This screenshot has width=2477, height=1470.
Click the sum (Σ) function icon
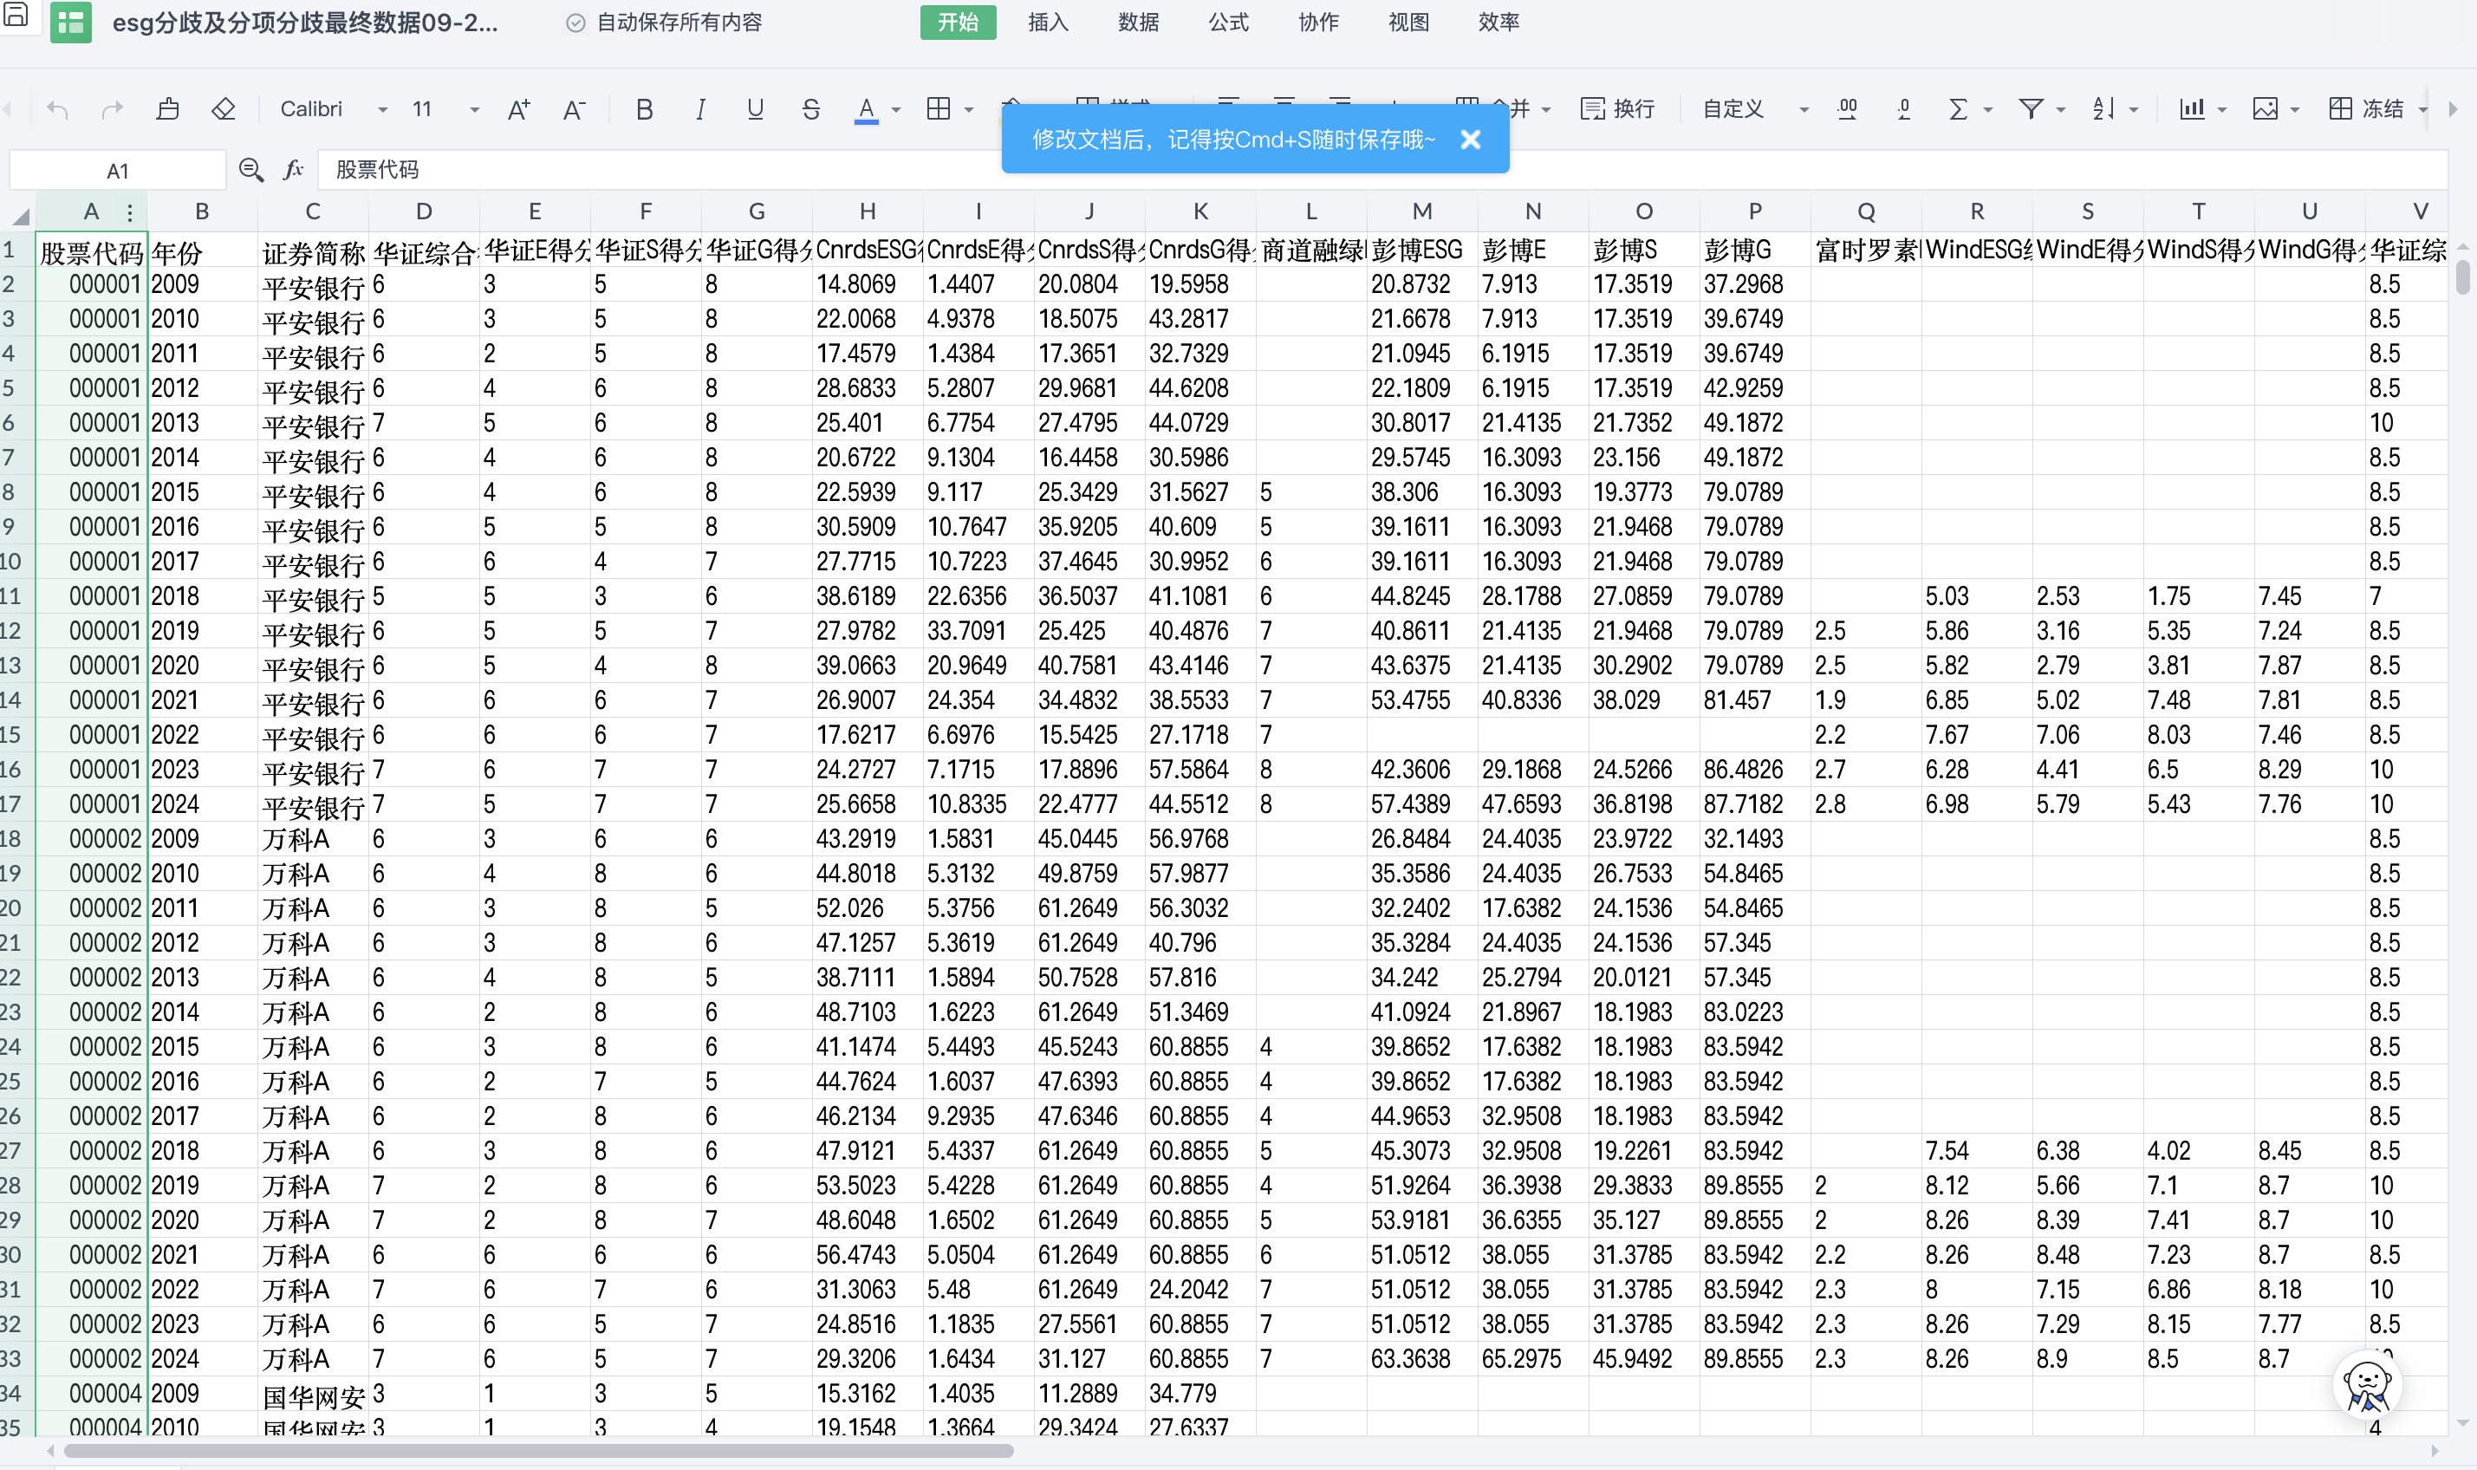1957,109
